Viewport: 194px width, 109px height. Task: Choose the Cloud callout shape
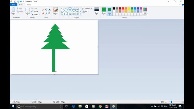78,14
